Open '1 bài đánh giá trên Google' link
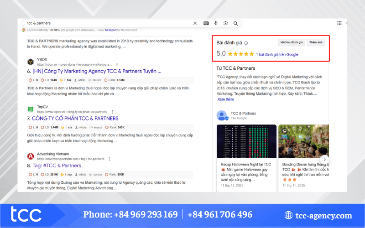 click(x=277, y=54)
